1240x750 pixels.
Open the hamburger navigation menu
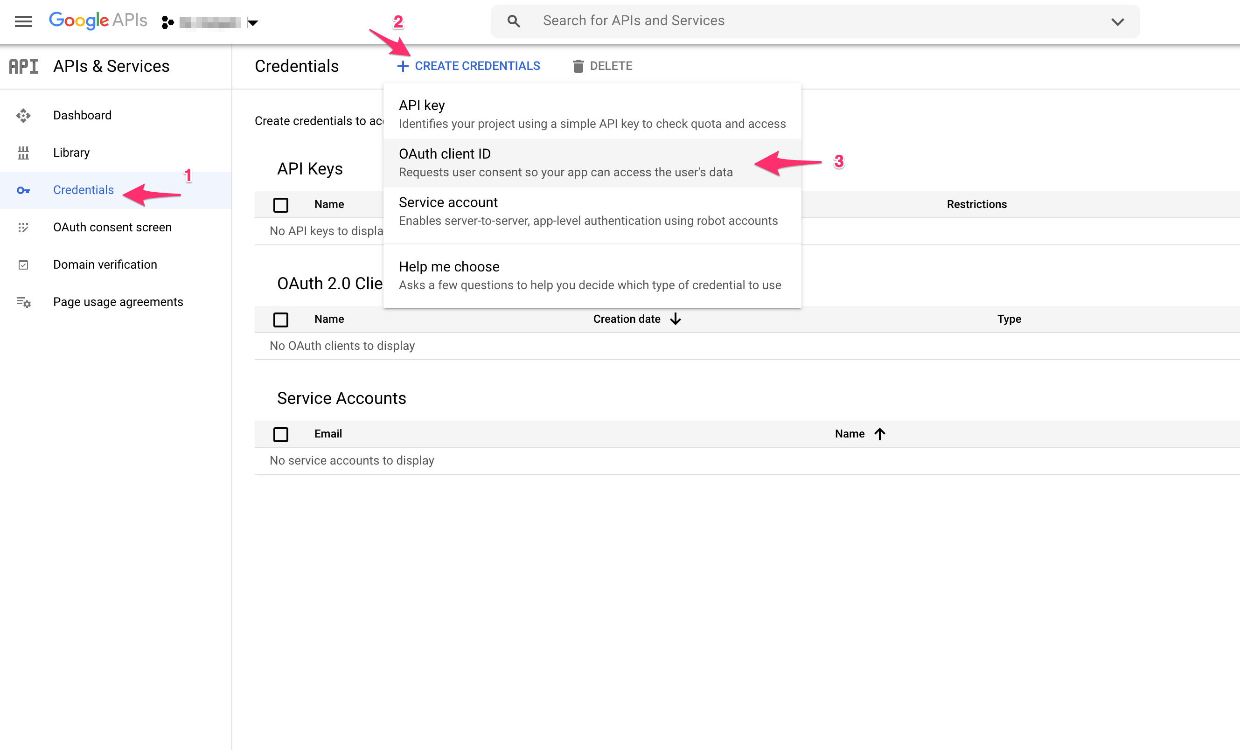point(23,21)
